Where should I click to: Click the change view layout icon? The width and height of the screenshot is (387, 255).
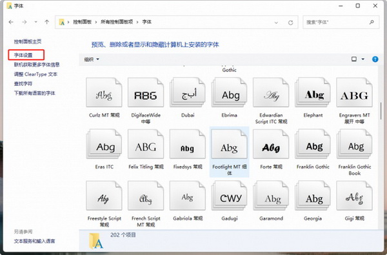pyautogui.click(x=354, y=59)
